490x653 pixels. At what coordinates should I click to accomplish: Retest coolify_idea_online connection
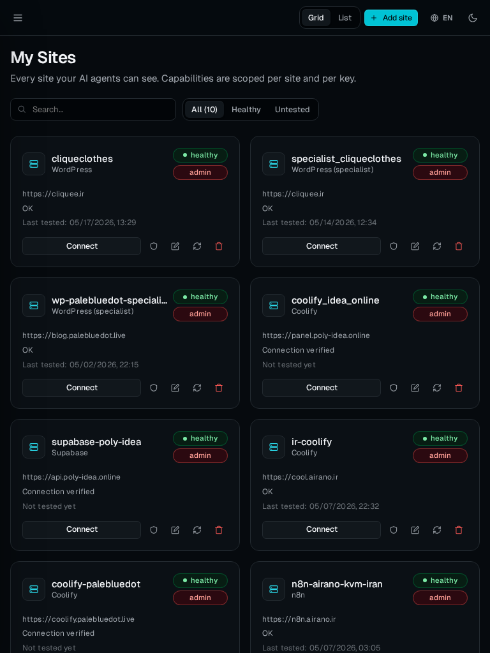pyautogui.click(x=437, y=388)
